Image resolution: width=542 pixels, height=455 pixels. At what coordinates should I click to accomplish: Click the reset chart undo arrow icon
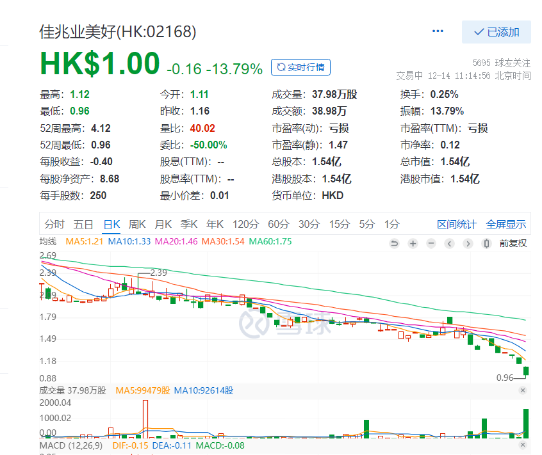(395, 244)
